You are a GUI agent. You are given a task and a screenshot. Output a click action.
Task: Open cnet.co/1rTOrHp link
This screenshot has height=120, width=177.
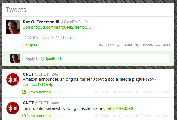38,85
